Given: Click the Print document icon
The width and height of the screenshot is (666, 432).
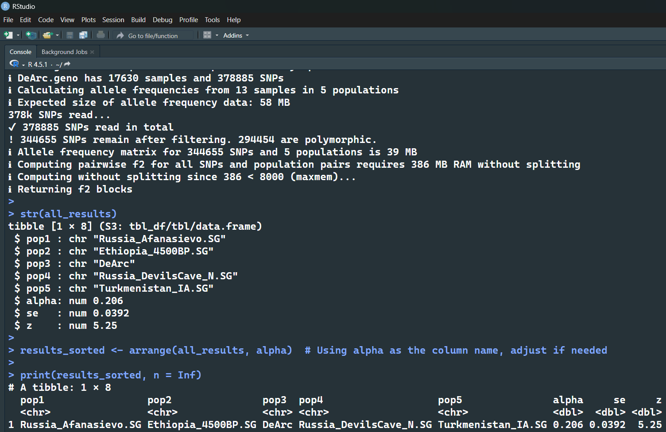Looking at the screenshot, I should 101,35.
